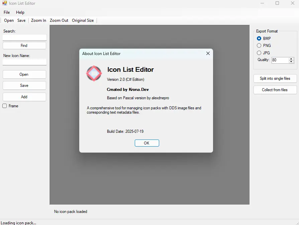The image size is (299, 225).
Task: Select PNG export format
Action: (259, 46)
